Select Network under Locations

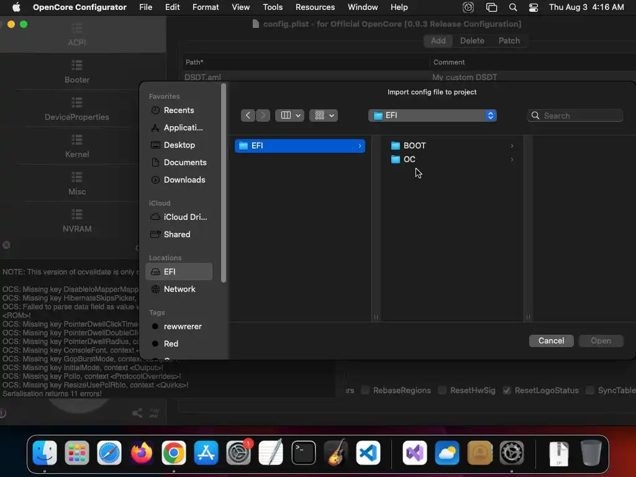pos(178,289)
